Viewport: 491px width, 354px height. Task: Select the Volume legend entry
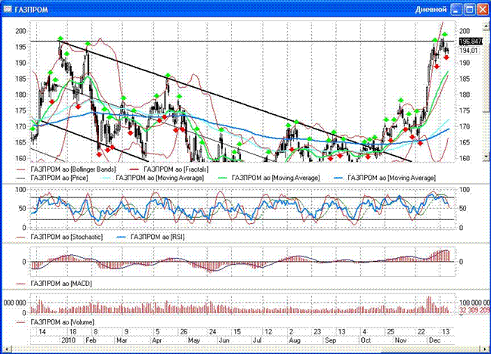[x=55, y=322]
